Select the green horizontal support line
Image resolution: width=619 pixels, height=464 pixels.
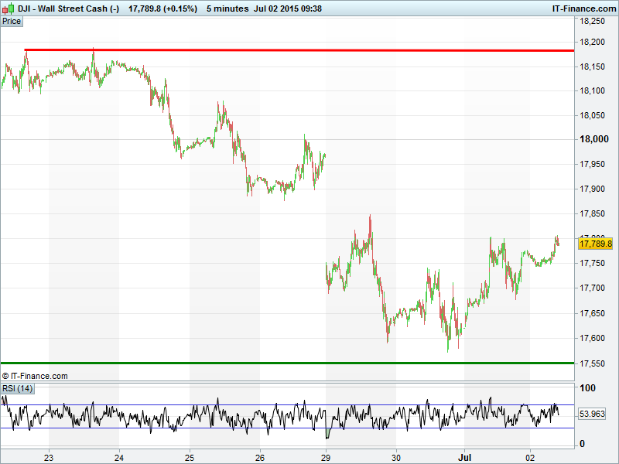coord(309,363)
